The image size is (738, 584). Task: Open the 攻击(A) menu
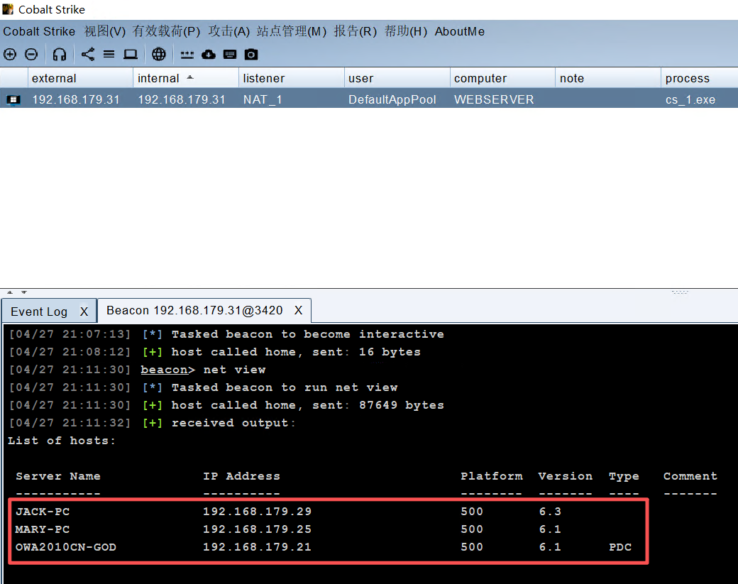click(x=228, y=31)
